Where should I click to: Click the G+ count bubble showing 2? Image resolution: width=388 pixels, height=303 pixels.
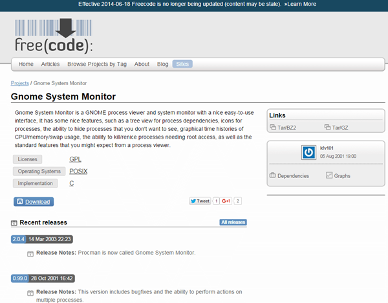click(x=237, y=201)
